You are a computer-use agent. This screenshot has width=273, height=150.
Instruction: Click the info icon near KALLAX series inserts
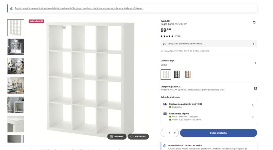(x=165, y=146)
